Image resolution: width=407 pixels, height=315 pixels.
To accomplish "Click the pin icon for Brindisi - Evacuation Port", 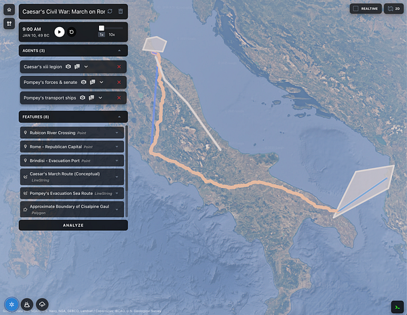I will click(26, 161).
